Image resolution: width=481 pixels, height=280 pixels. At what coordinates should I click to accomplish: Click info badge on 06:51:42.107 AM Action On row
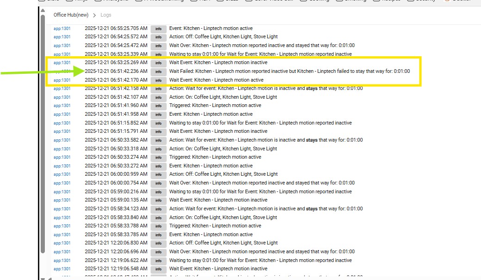click(158, 97)
